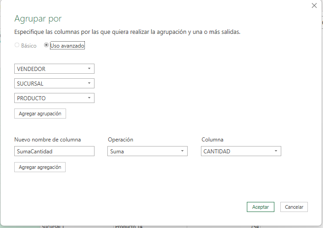
Task: Expand the Columna dropdown showing CANTIDAD
Action: 241,151
